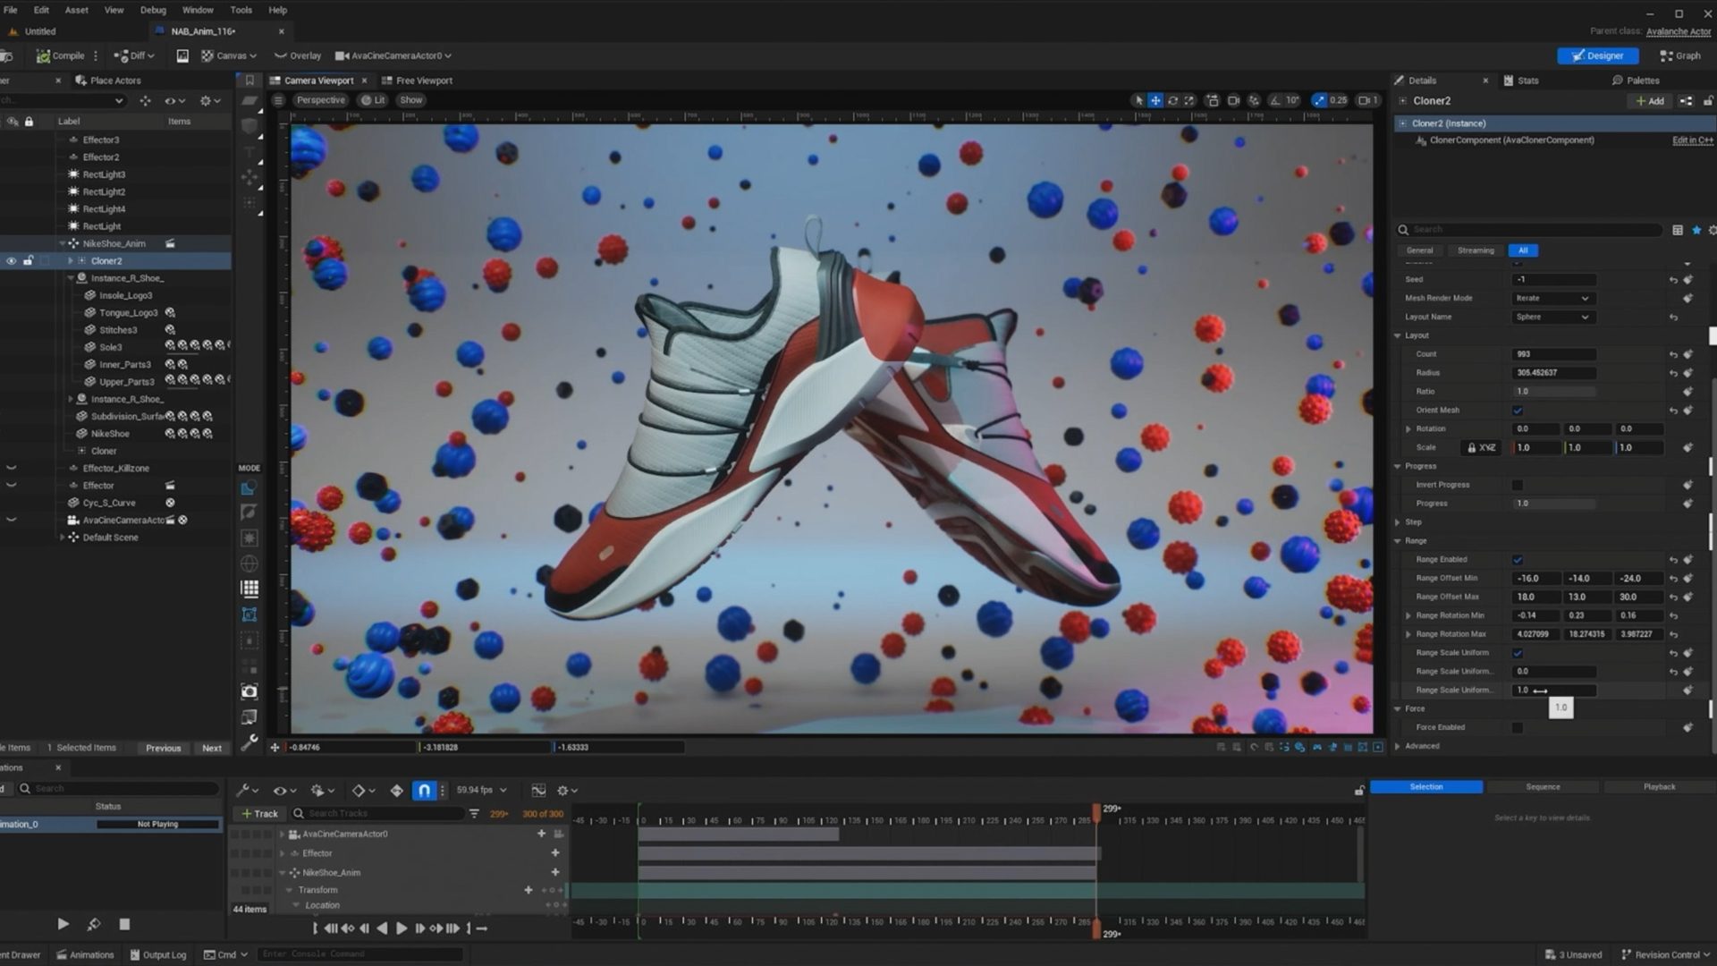Image resolution: width=1717 pixels, height=966 pixels.
Task: Open the 59.94 fps frame rate dropdown
Action: pos(482,791)
